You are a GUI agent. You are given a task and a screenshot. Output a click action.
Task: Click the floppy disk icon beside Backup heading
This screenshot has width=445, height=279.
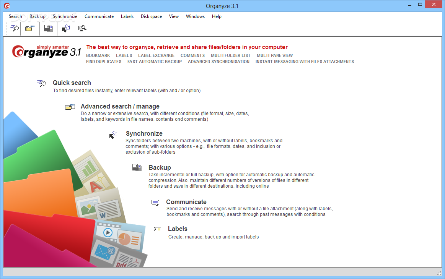coord(137,167)
